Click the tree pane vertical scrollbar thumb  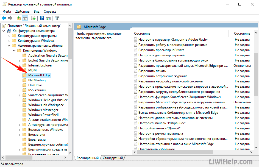tap(70, 43)
